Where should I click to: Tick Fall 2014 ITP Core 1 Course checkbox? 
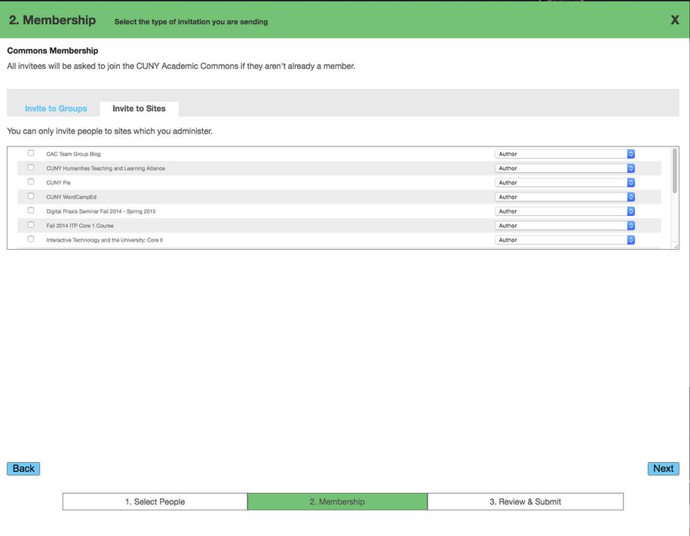[x=31, y=225]
